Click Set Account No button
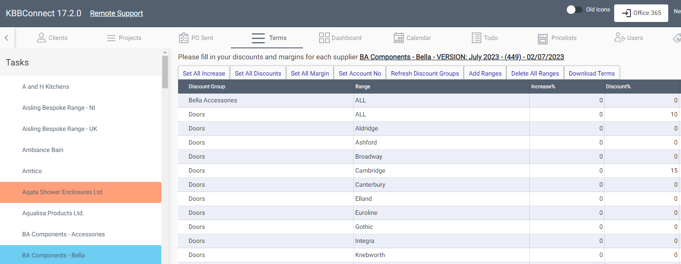 (x=360, y=73)
